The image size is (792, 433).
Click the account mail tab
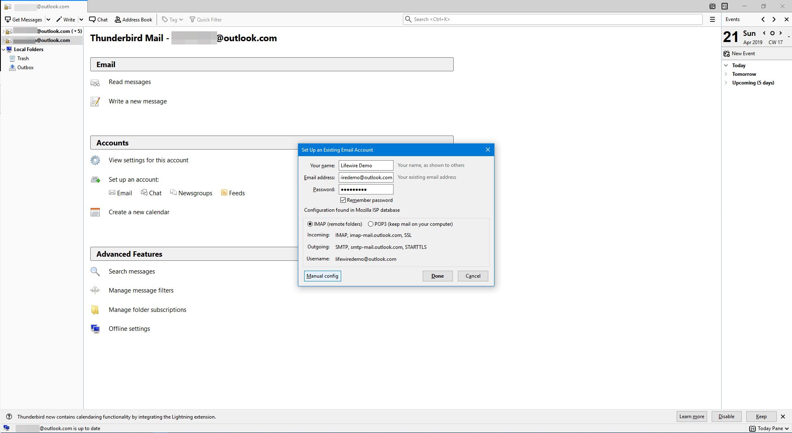pyautogui.click(x=44, y=7)
